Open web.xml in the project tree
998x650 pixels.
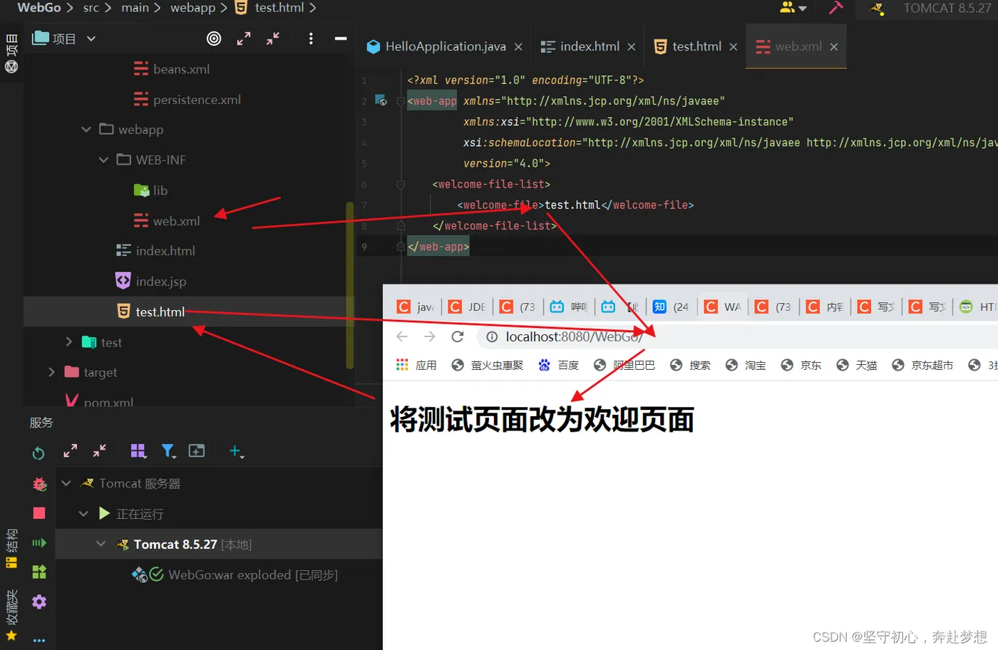point(168,221)
